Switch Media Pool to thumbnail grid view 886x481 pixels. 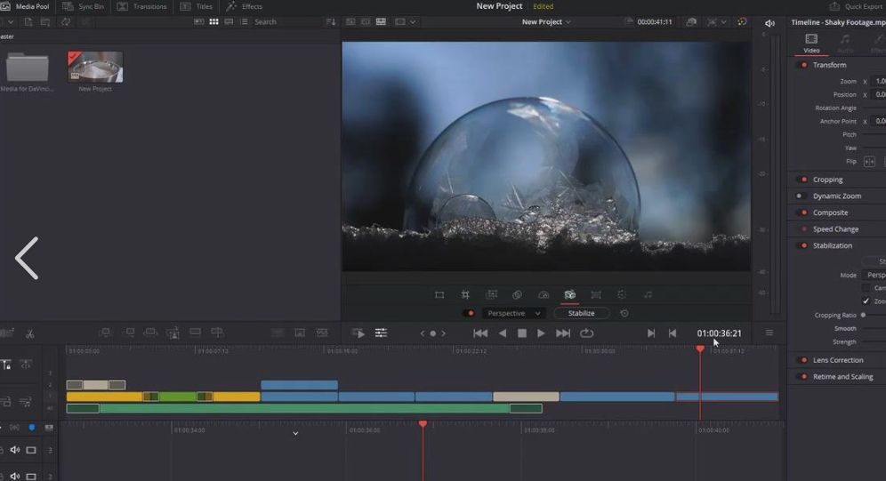pos(213,21)
